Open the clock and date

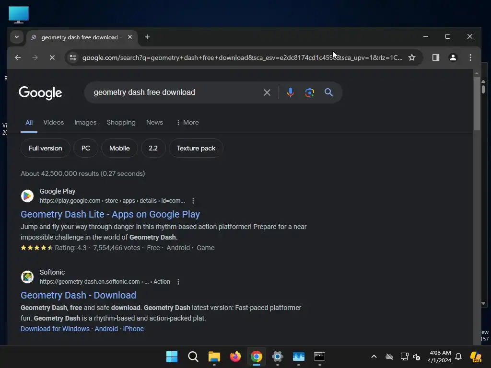point(440,356)
